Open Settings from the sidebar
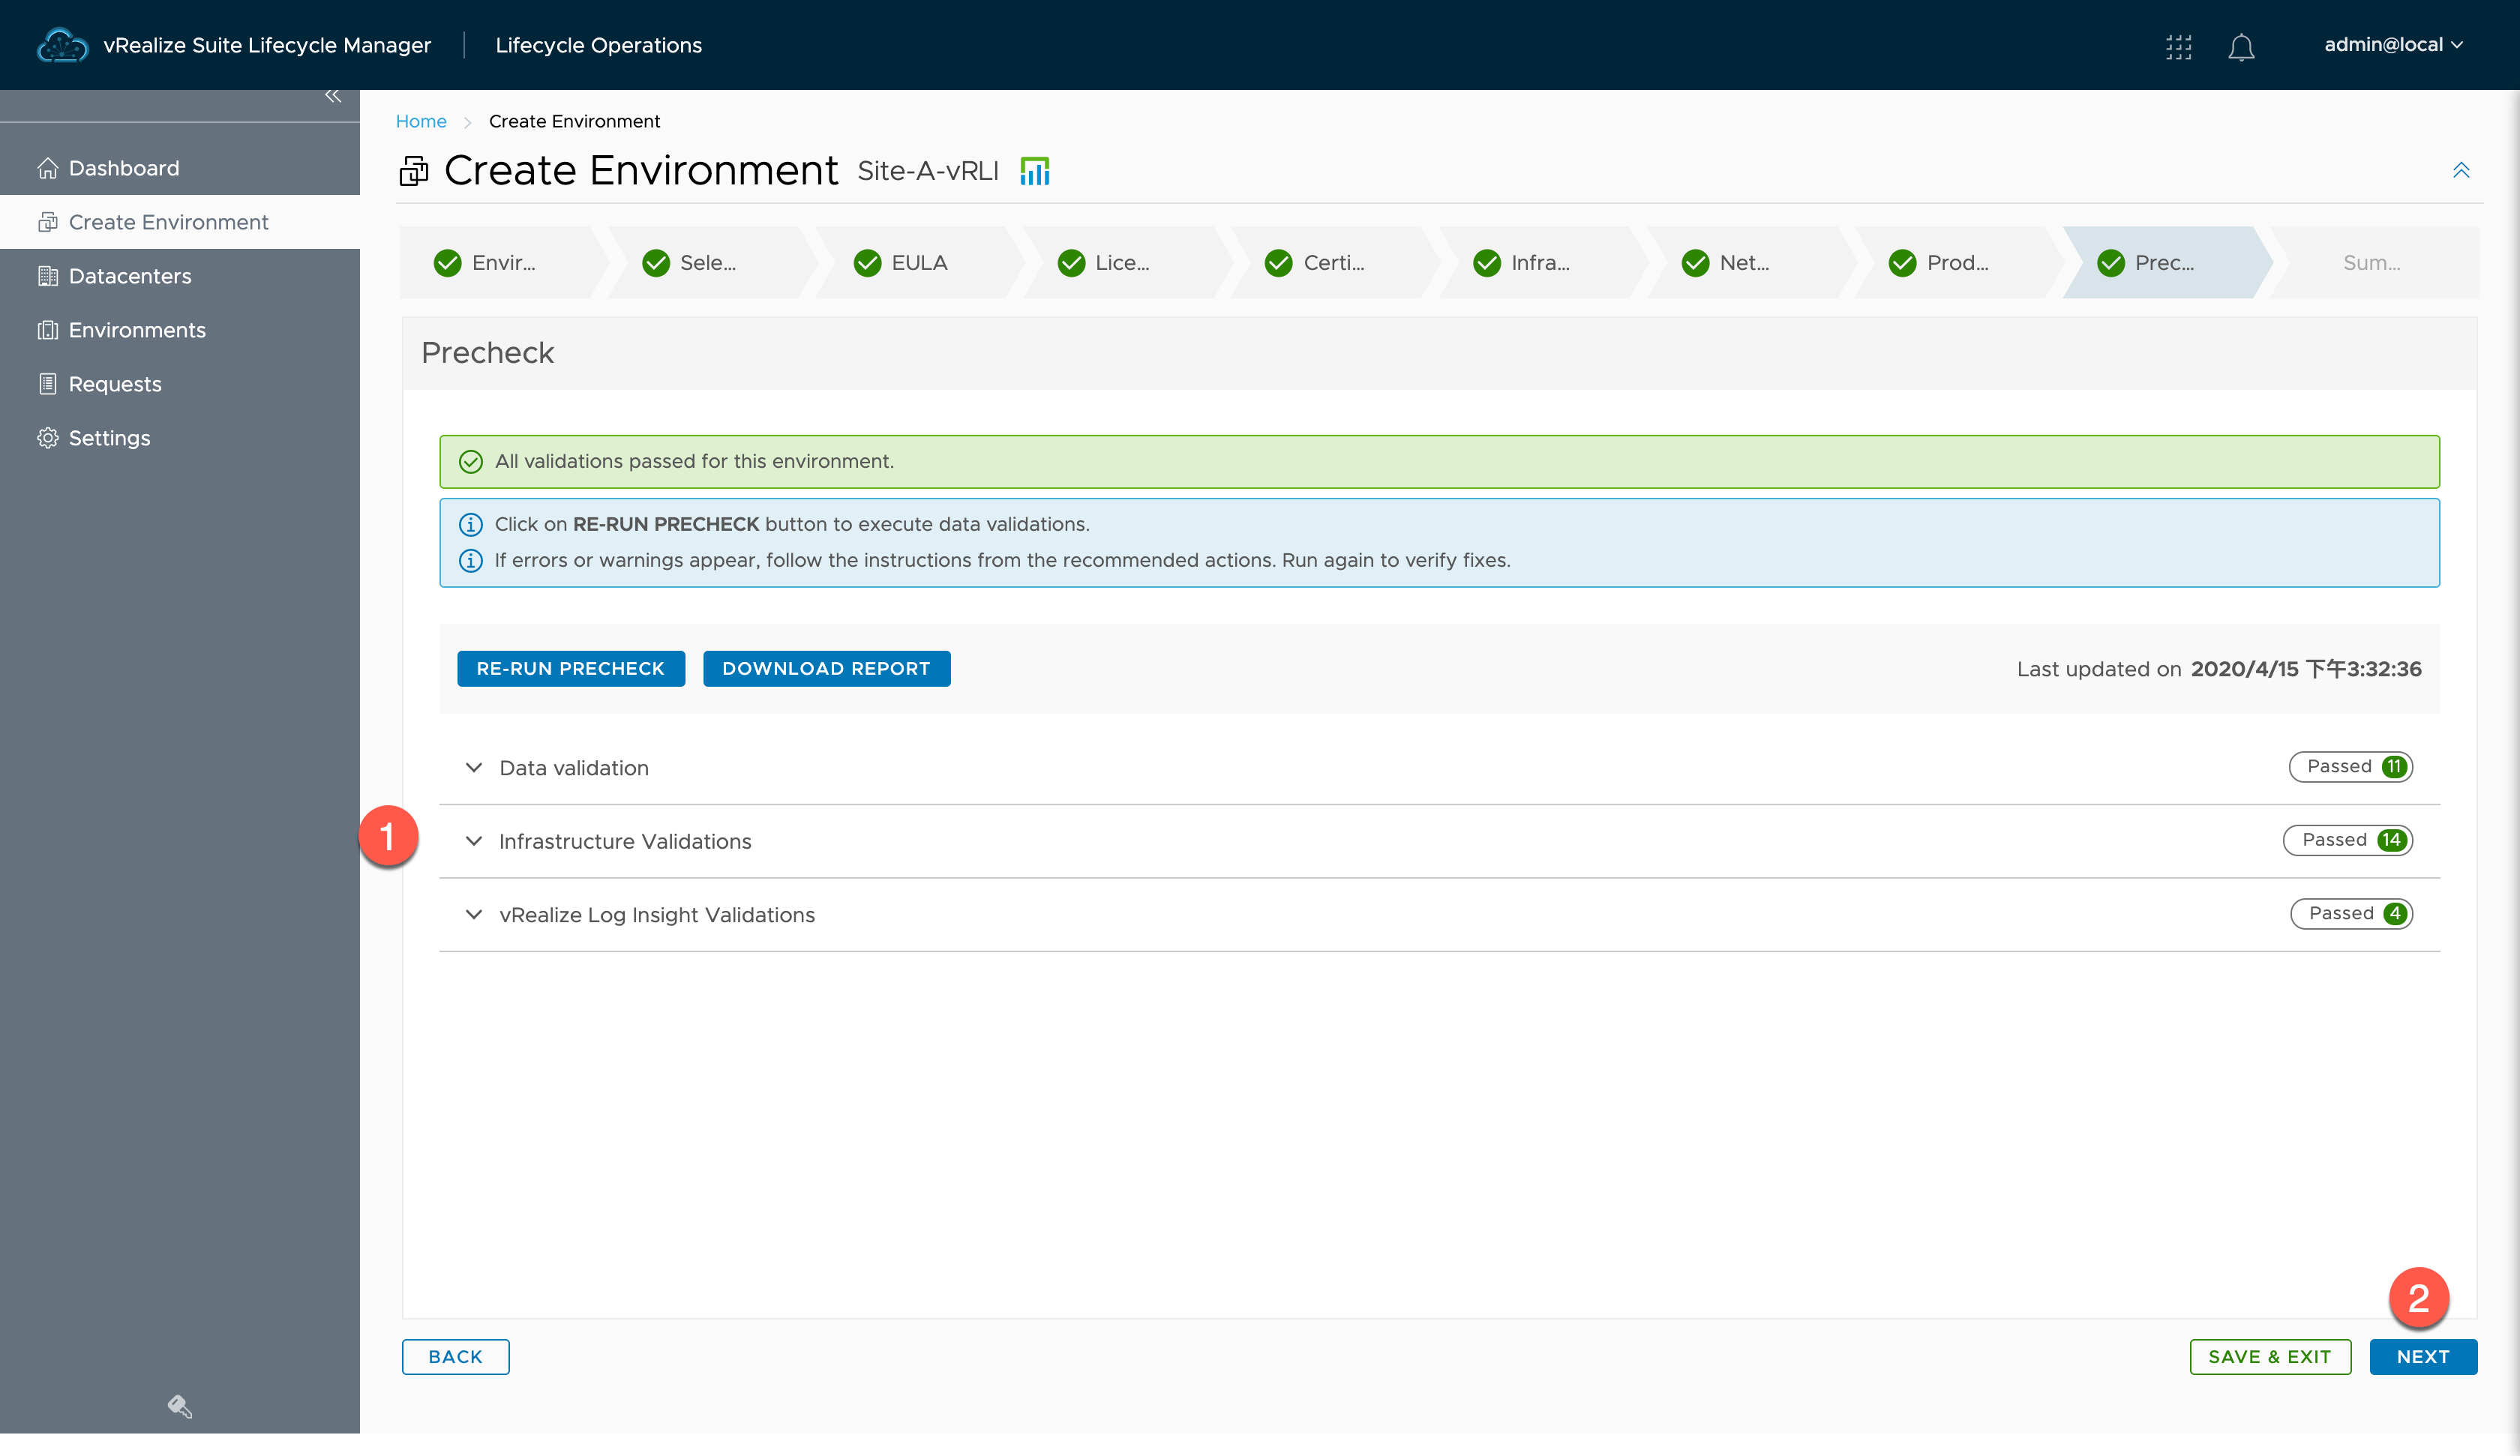Screen dimensions: 2520x1456 [109, 438]
